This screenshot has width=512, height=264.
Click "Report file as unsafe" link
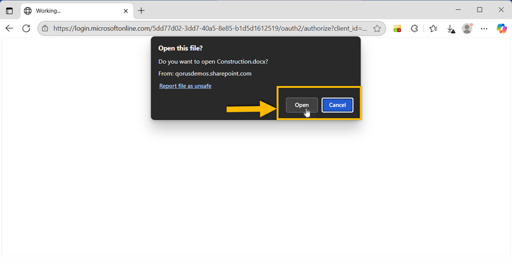click(x=185, y=86)
